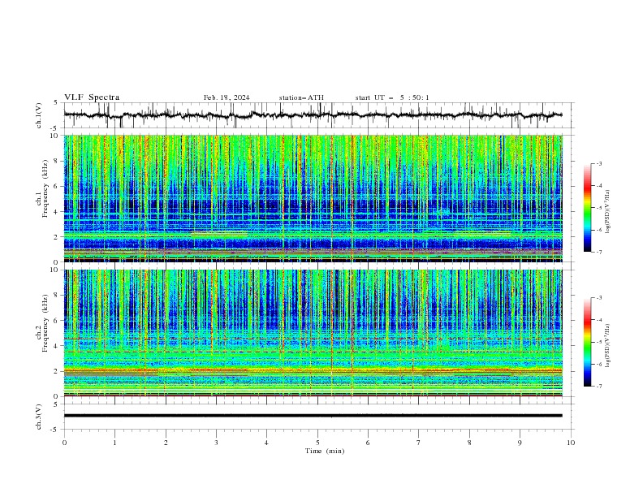
Task: Click the 'station=ATH' label
Action: click(301, 97)
